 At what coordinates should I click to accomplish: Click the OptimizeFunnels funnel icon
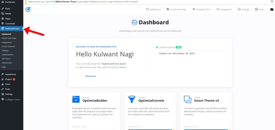[132, 99]
